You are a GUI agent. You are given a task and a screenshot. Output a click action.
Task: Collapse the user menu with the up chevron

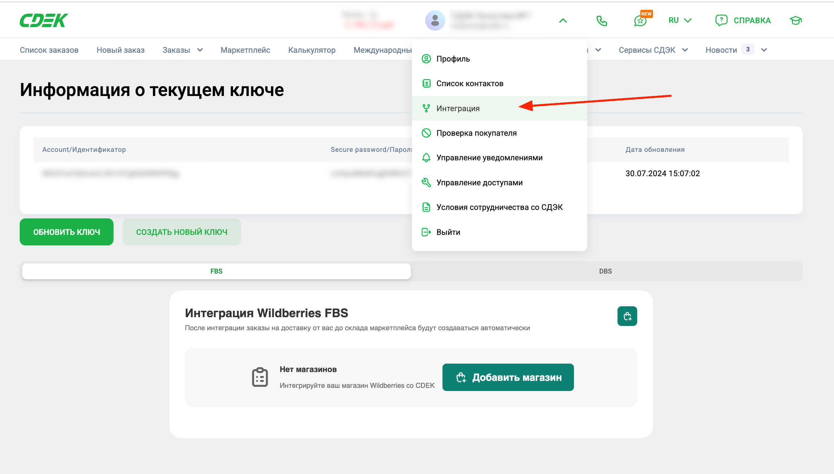click(x=563, y=21)
